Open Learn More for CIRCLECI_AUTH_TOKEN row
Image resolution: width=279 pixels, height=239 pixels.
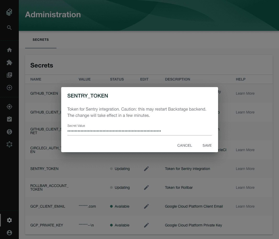coord(245,150)
